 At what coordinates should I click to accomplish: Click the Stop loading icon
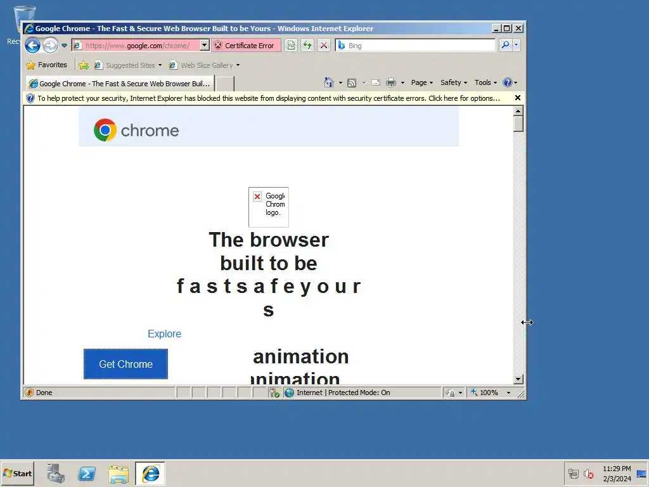pos(324,45)
